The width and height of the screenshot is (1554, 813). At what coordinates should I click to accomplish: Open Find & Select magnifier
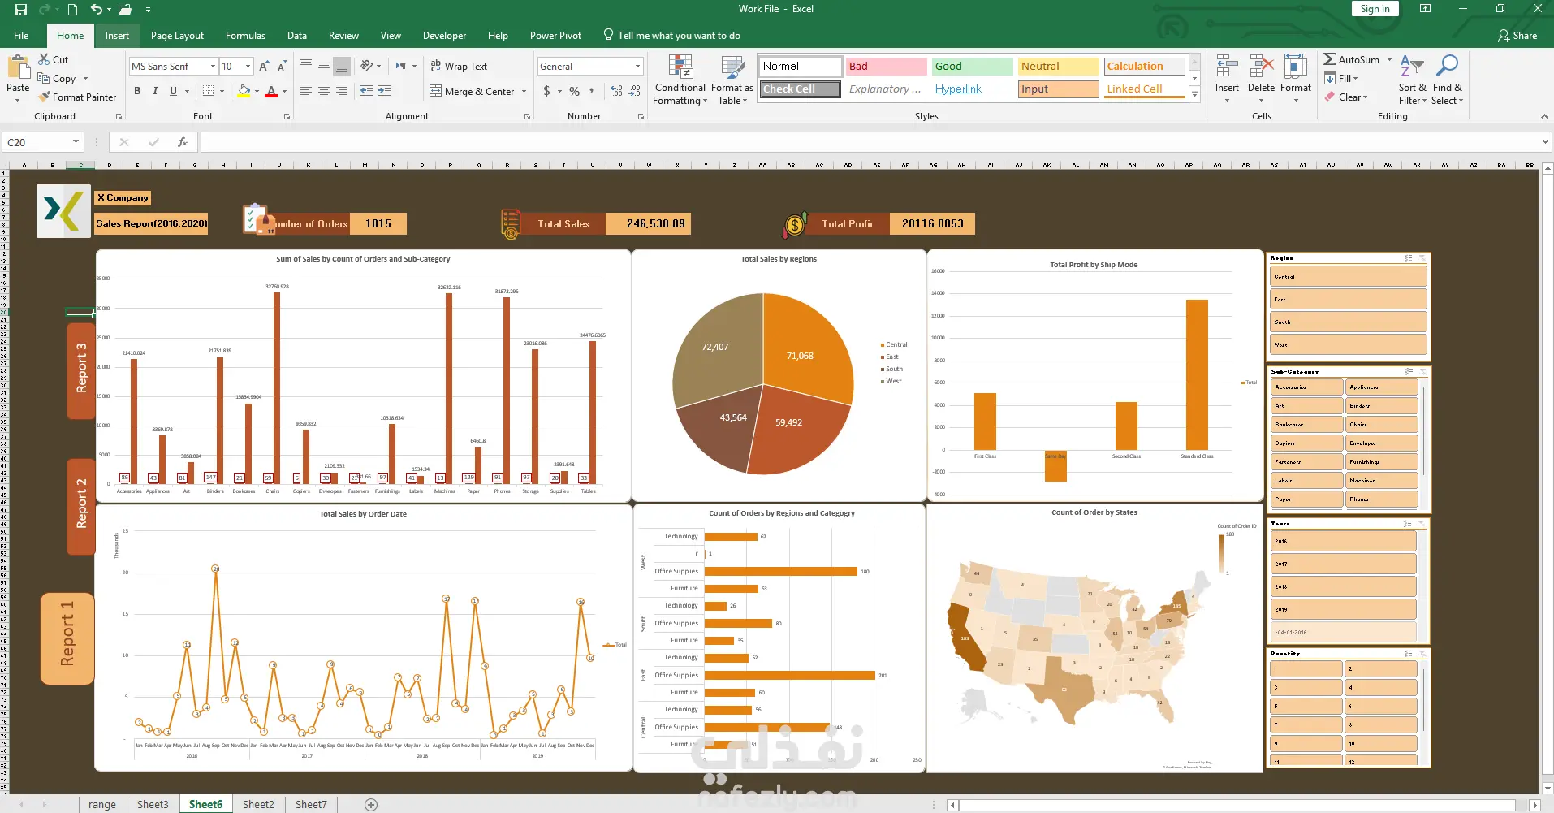(x=1447, y=80)
